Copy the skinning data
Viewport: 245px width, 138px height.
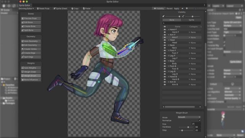75,8
